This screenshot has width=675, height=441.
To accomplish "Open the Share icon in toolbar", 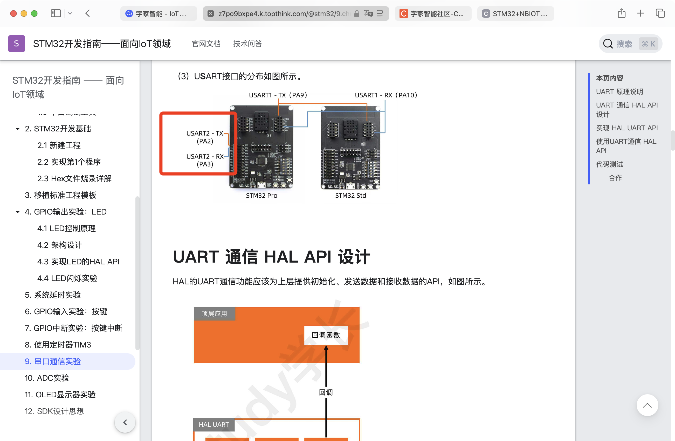I will tap(621, 13).
